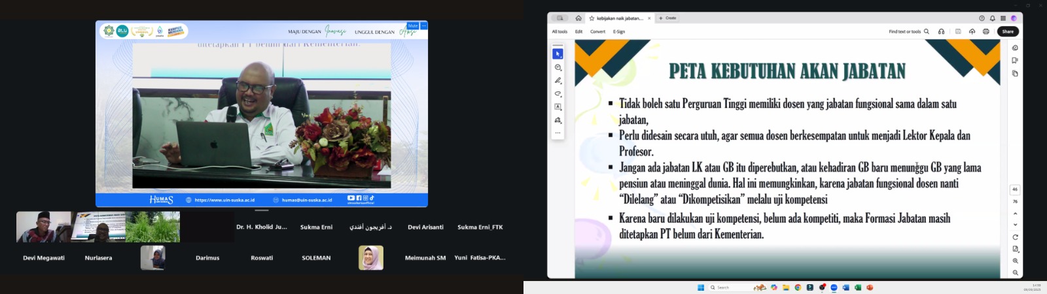1047x294 pixels.
Task: Mute the main speaker video
Action: coord(412,26)
